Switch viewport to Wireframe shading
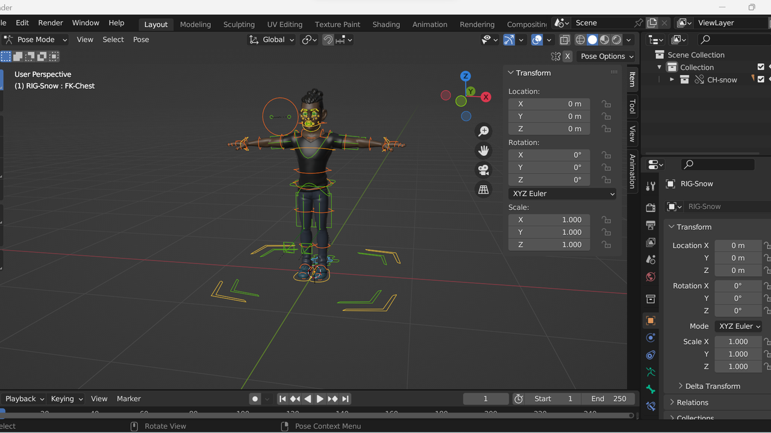 click(580, 40)
